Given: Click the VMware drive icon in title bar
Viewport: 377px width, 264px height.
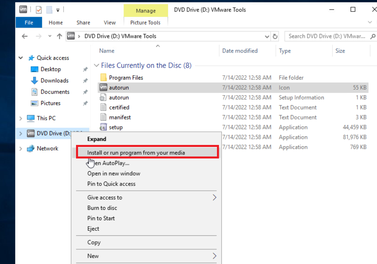Looking at the screenshot, I should click(x=23, y=10).
